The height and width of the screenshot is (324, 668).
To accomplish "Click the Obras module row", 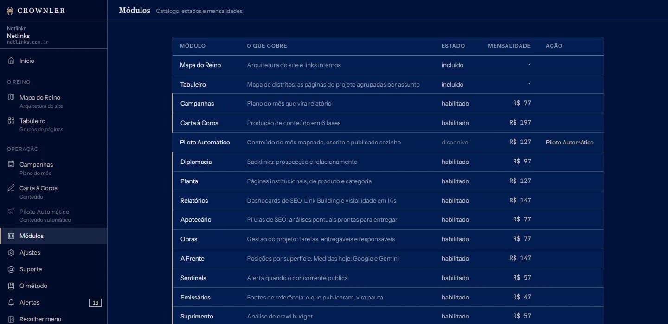I will [388, 239].
